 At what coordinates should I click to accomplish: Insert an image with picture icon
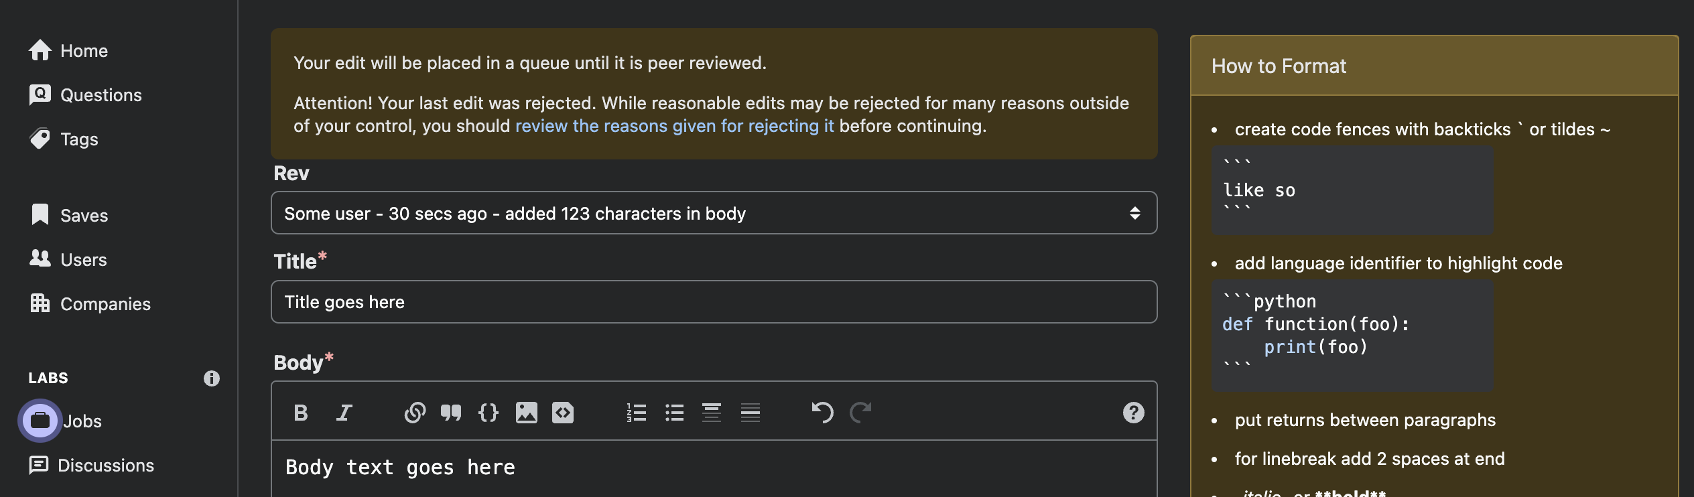pyautogui.click(x=527, y=413)
